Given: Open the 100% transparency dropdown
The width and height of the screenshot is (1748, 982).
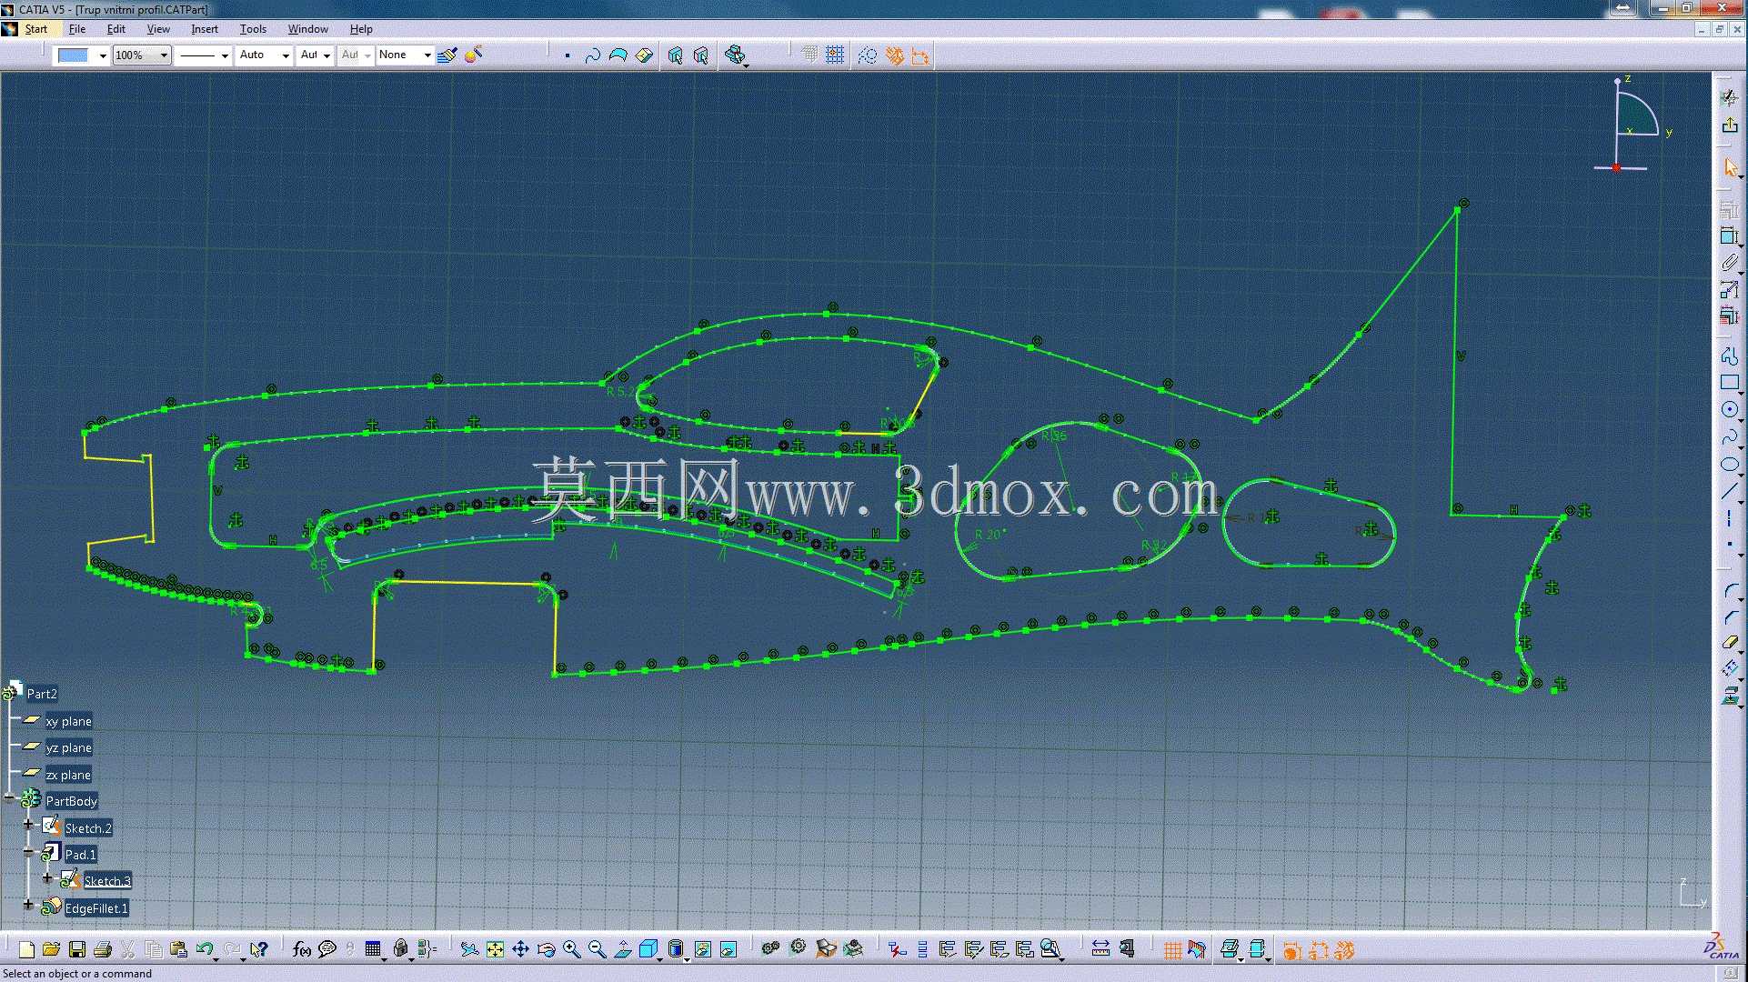Looking at the screenshot, I should tap(164, 55).
